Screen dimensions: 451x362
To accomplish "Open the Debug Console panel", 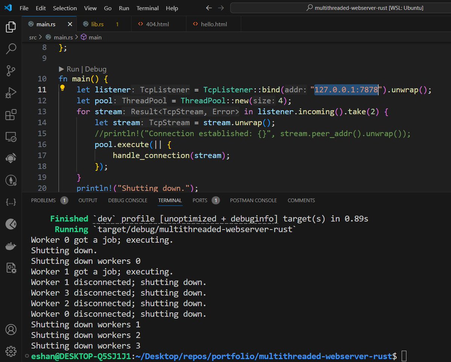I will (127, 200).
